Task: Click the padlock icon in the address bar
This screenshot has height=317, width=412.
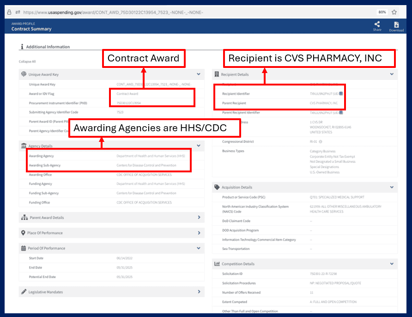Action: point(9,12)
